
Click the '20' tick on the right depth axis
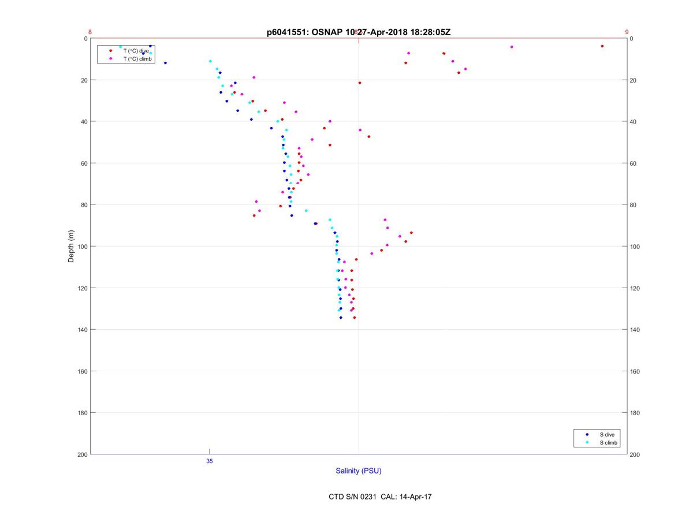click(634, 80)
